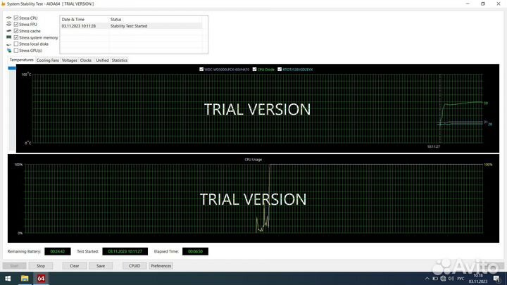Open the CPUID panel
Viewport: 507px width, 285px height.
134,265
